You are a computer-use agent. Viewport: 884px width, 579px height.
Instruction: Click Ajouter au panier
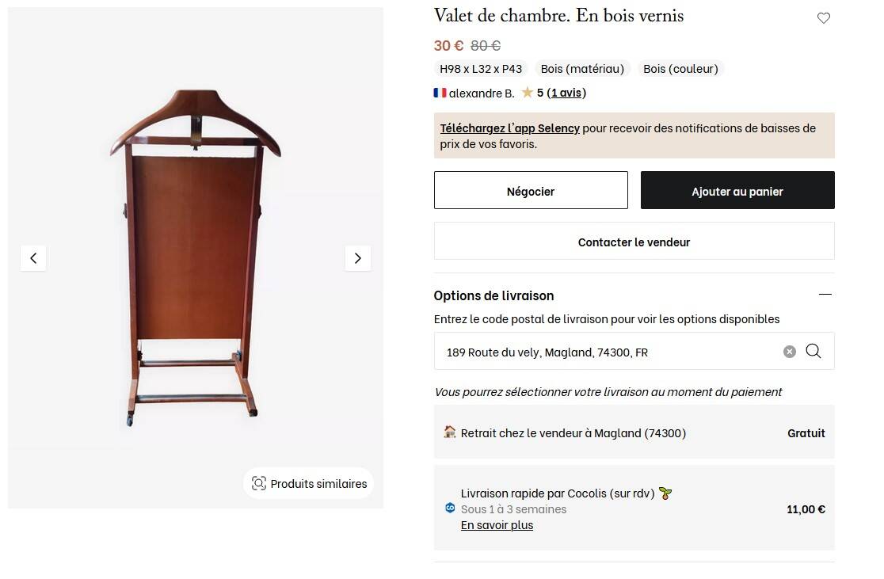[x=737, y=191]
